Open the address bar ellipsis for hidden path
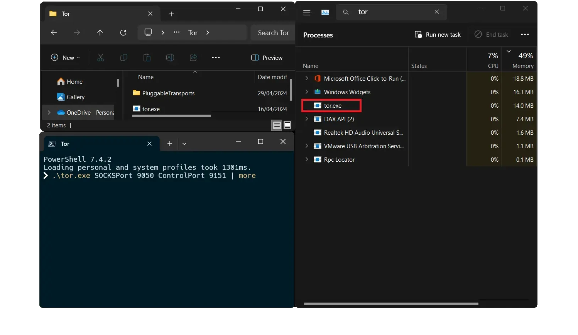The height and width of the screenshot is (335, 578). pyautogui.click(x=177, y=32)
